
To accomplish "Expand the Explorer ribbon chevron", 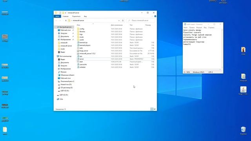I will click(152, 16).
